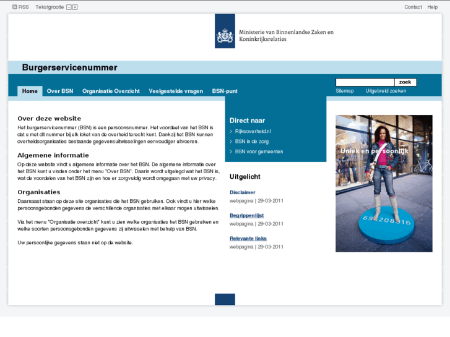This screenshot has height=337, width=450.
Task: Decrease text size with minus icon
Action: 69,7
